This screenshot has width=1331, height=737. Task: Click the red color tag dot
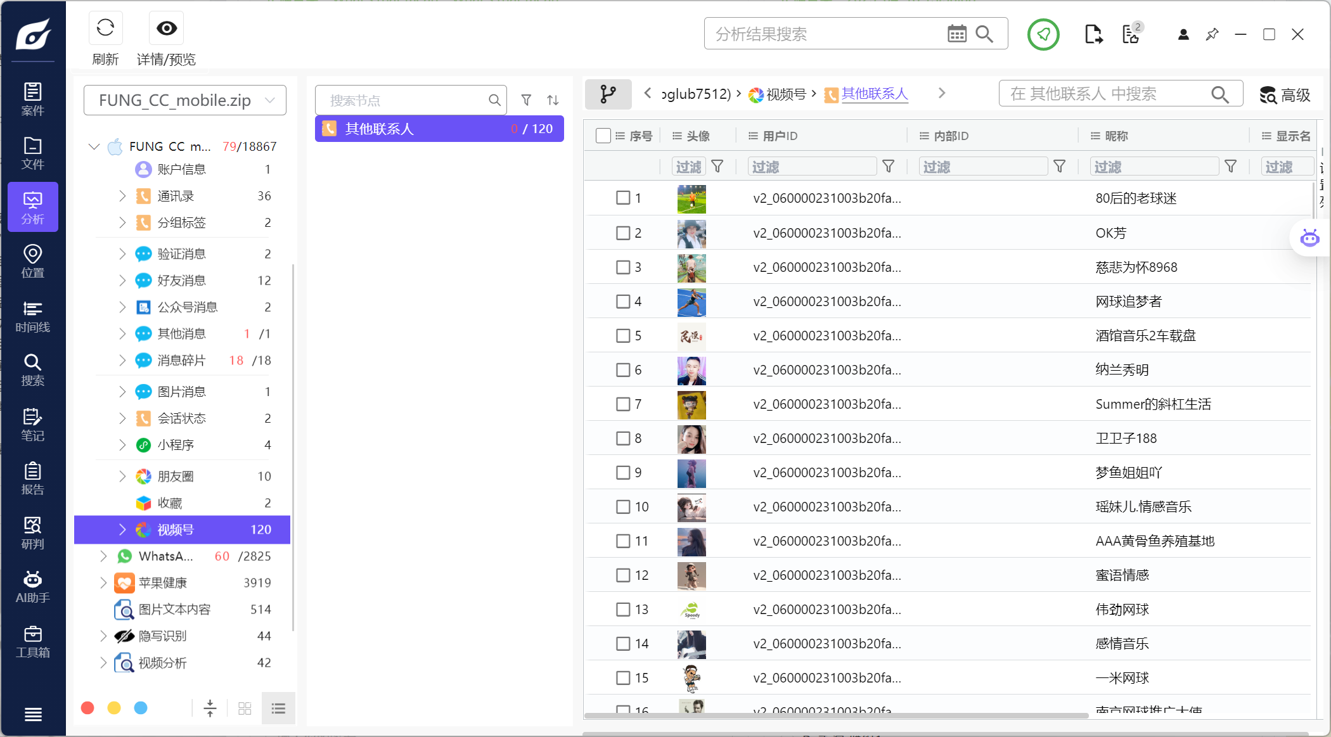pyautogui.click(x=87, y=708)
